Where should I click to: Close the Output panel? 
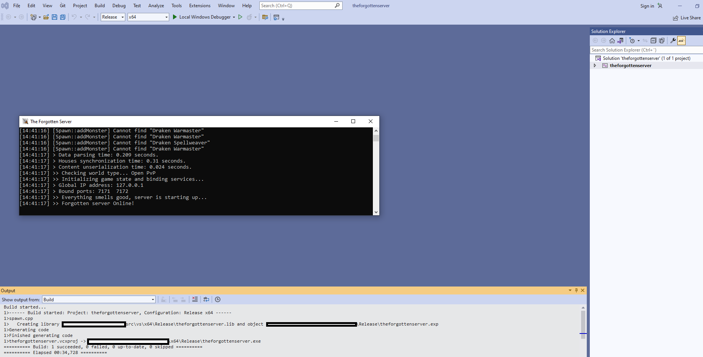click(x=583, y=290)
